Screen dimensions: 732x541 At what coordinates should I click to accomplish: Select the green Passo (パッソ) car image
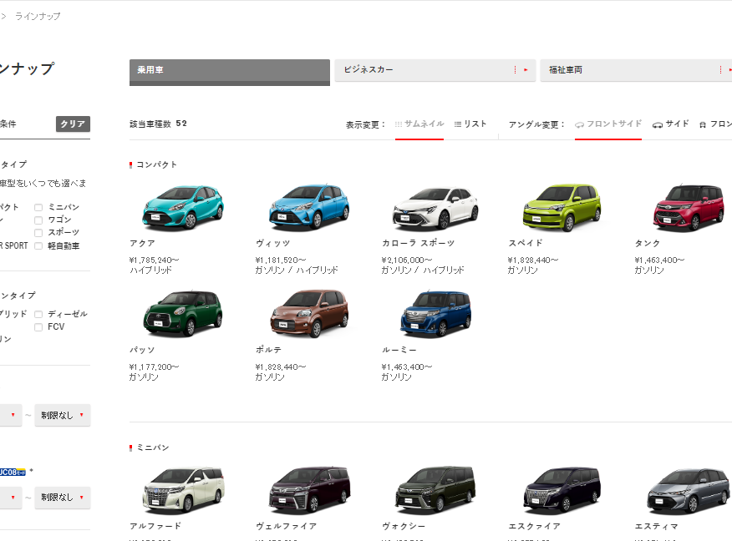click(182, 314)
